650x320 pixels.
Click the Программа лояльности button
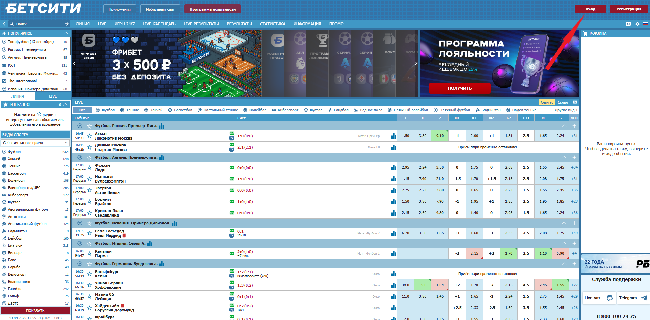pyautogui.click(x=213, y=9)
